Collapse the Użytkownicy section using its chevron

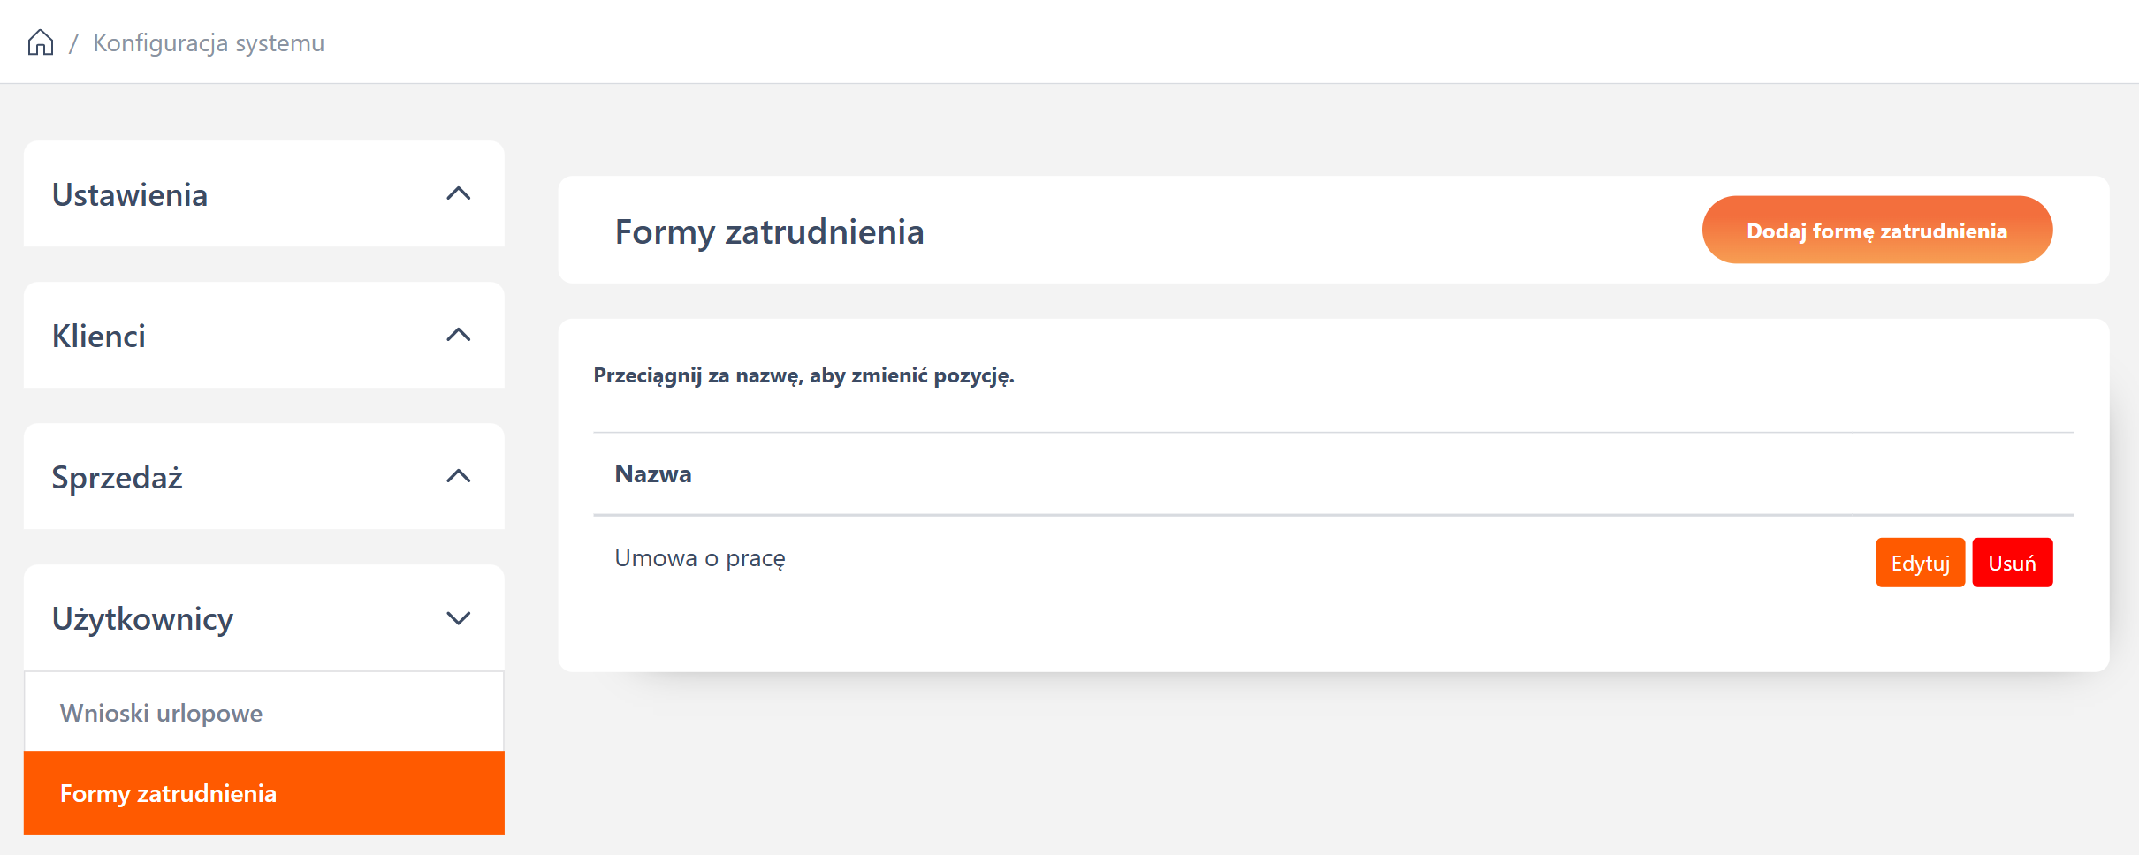(x=458, y=617)
